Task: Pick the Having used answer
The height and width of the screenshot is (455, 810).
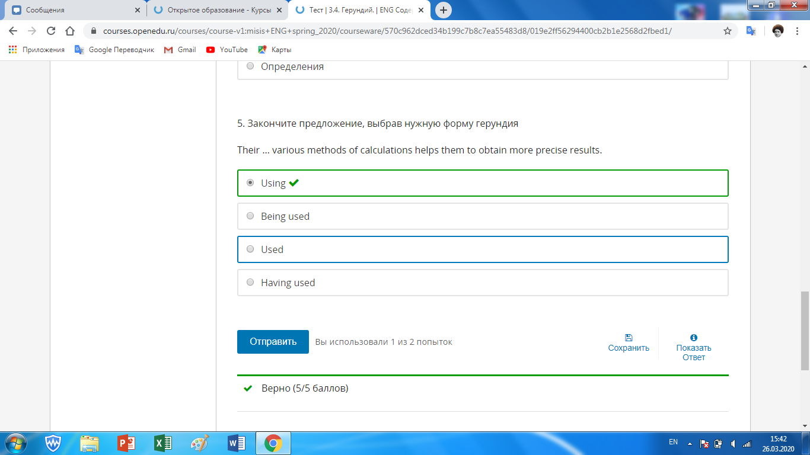Action: pos(483,283)
